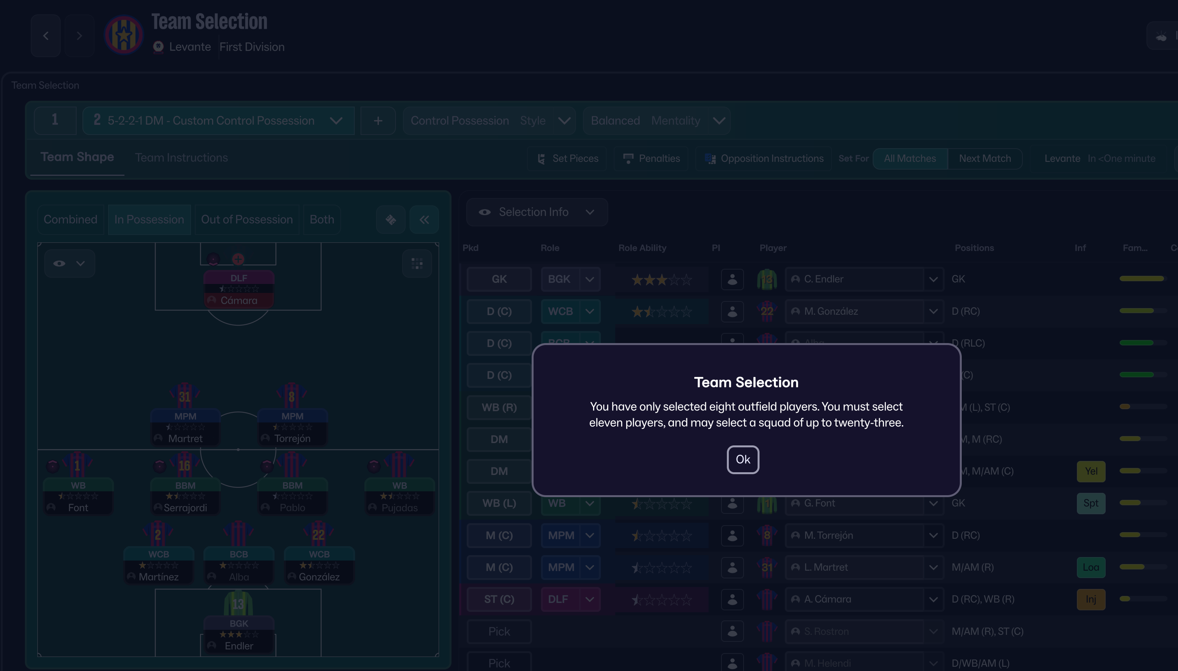
Task: Switch to the Team Instructions tab
Action: pyautogui.click(x=182, y=158)
